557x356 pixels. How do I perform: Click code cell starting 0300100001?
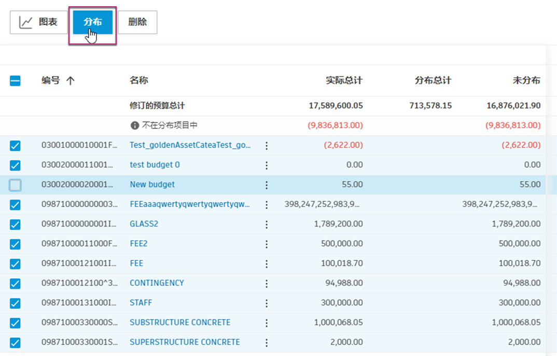coord(79,145)
